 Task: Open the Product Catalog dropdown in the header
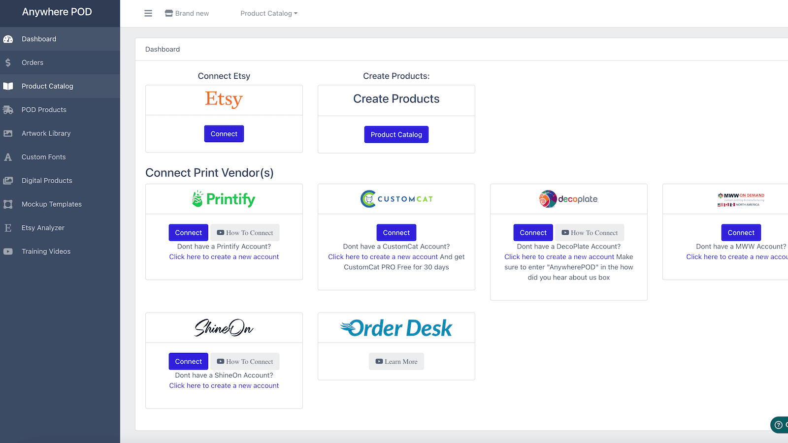click(269, 13)
